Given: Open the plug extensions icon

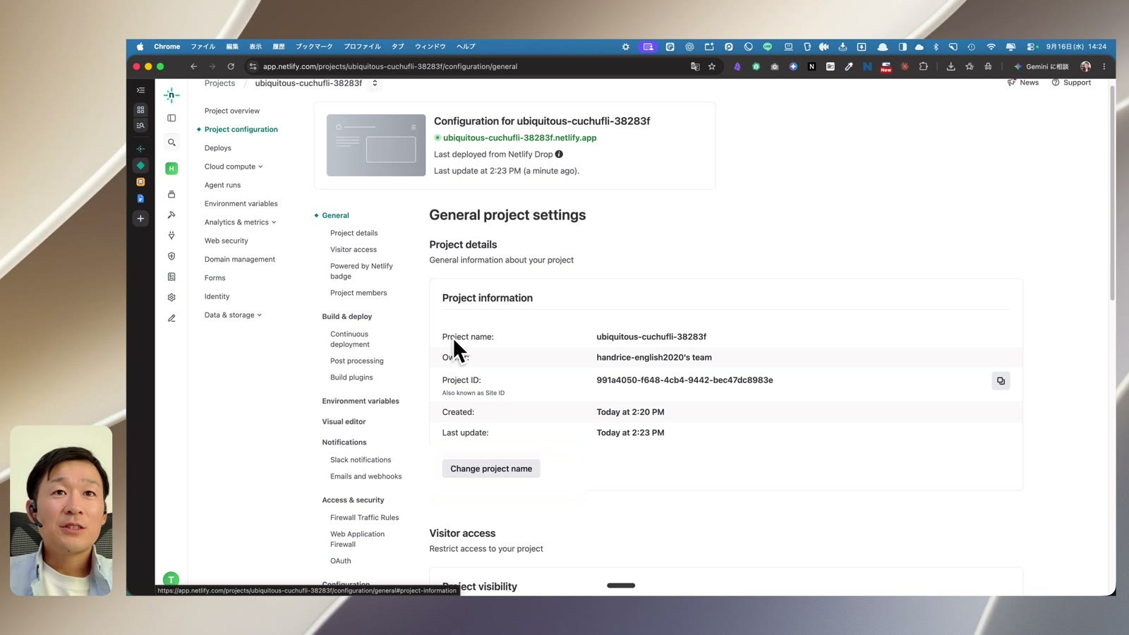Looking at the screenshot, I should [x=171, y=236].
